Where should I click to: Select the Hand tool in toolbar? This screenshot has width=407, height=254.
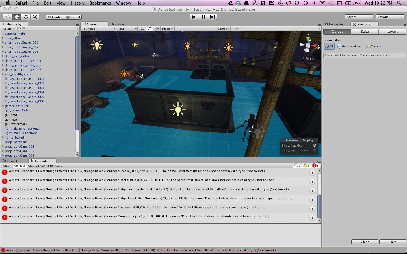tap(8, 17)
